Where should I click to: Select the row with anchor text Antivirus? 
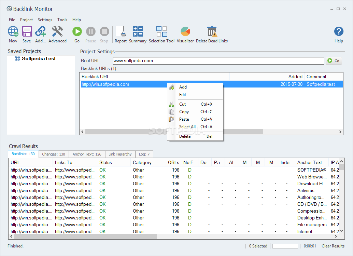pyautogui.click(x=174, y=191)
